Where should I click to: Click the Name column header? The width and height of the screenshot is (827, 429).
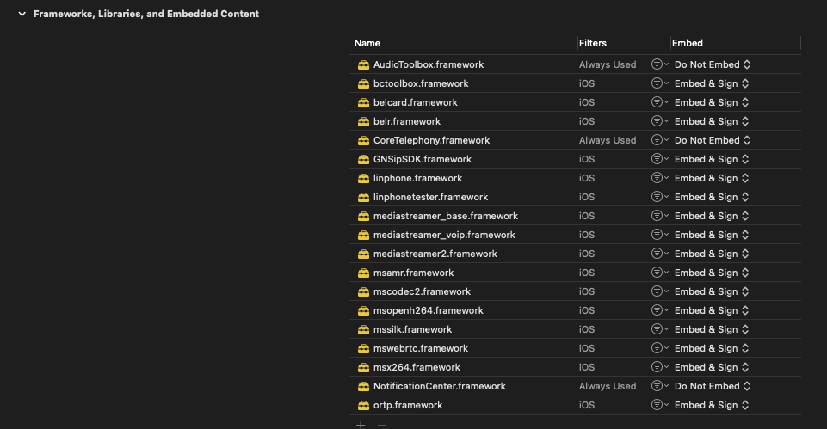click(x=367, y=43)
